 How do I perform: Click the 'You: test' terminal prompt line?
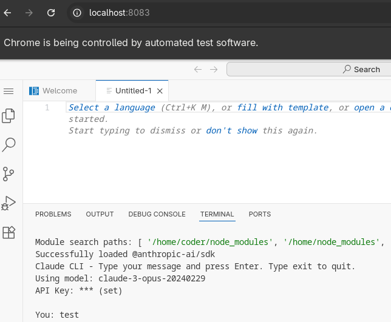pos(57,315)
